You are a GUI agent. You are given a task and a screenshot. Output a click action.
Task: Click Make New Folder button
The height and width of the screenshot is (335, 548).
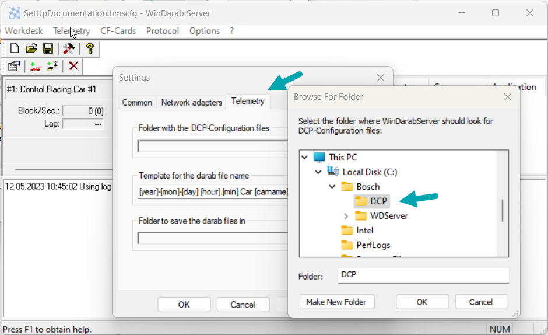point(337,302)
